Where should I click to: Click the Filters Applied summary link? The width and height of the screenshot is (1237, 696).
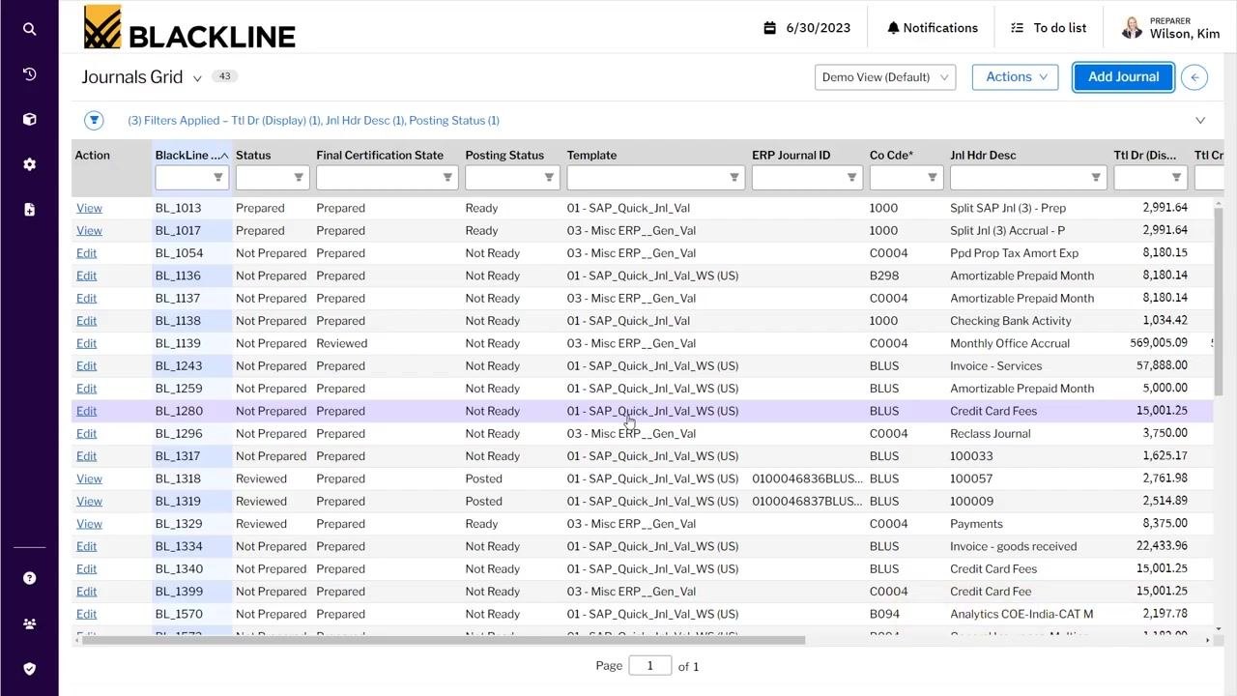pyautogui.click(x=313, y=121)
